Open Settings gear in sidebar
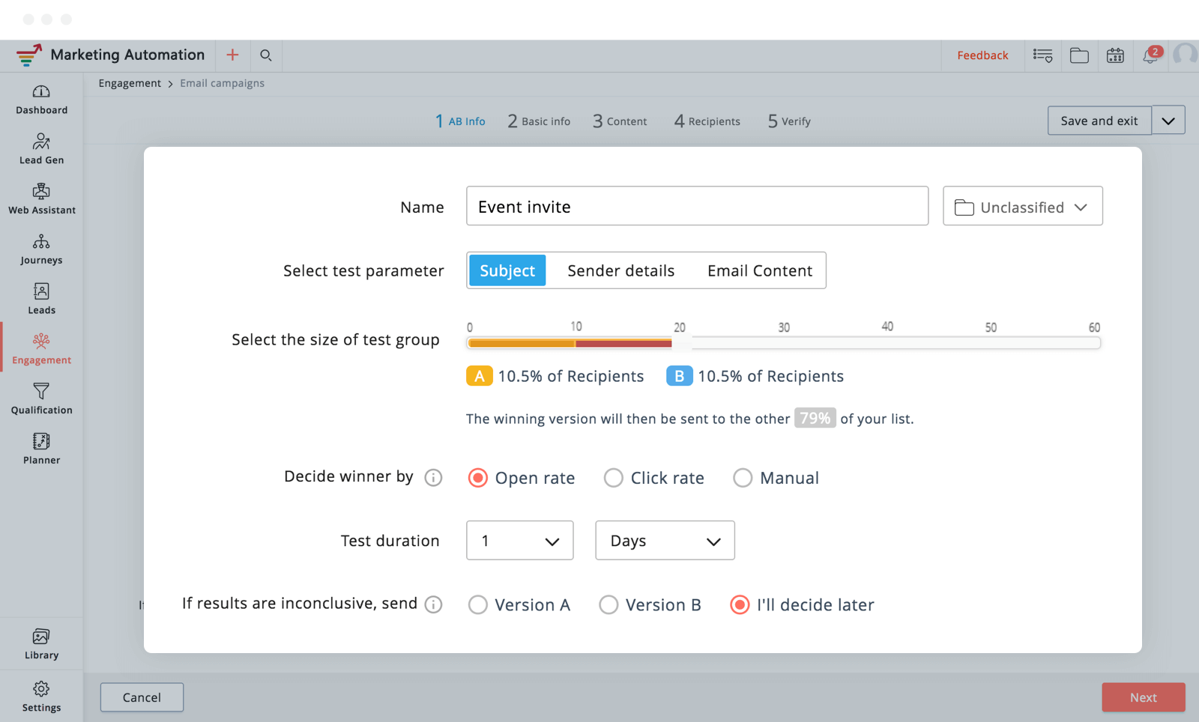 (x=41, y=696)
